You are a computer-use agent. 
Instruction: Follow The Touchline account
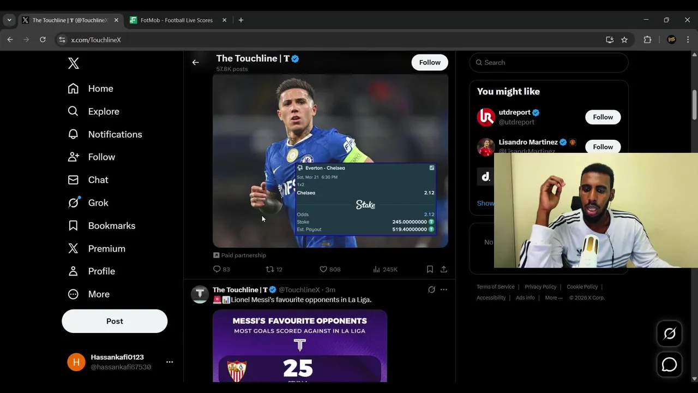(x=430, y=62)
